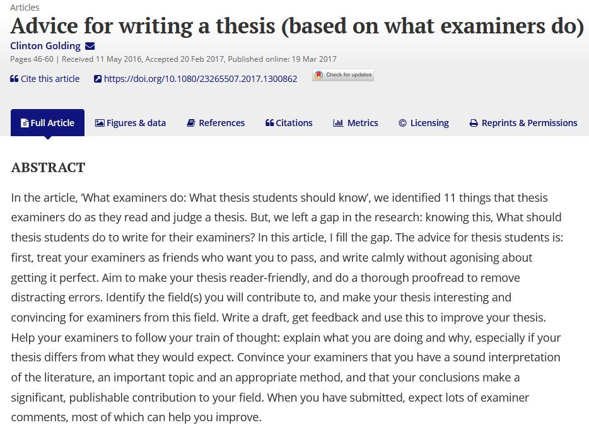Viewport: 589px width, 430px height.
Task: Click the envelope icon beside Clinton Golding
Action: pos(90,46)
